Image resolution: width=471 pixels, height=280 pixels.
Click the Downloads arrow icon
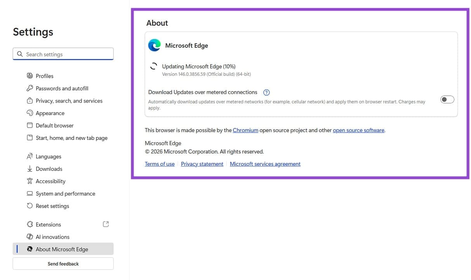tap(30, 169)
